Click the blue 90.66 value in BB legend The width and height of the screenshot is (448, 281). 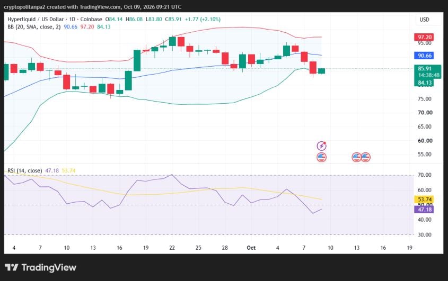[x=71, y=27]
